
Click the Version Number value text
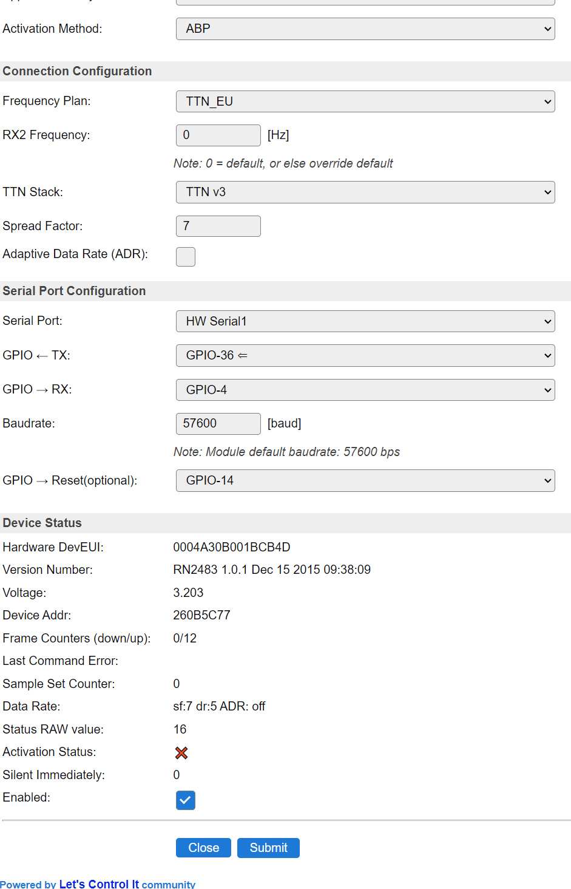coord(271,570)
